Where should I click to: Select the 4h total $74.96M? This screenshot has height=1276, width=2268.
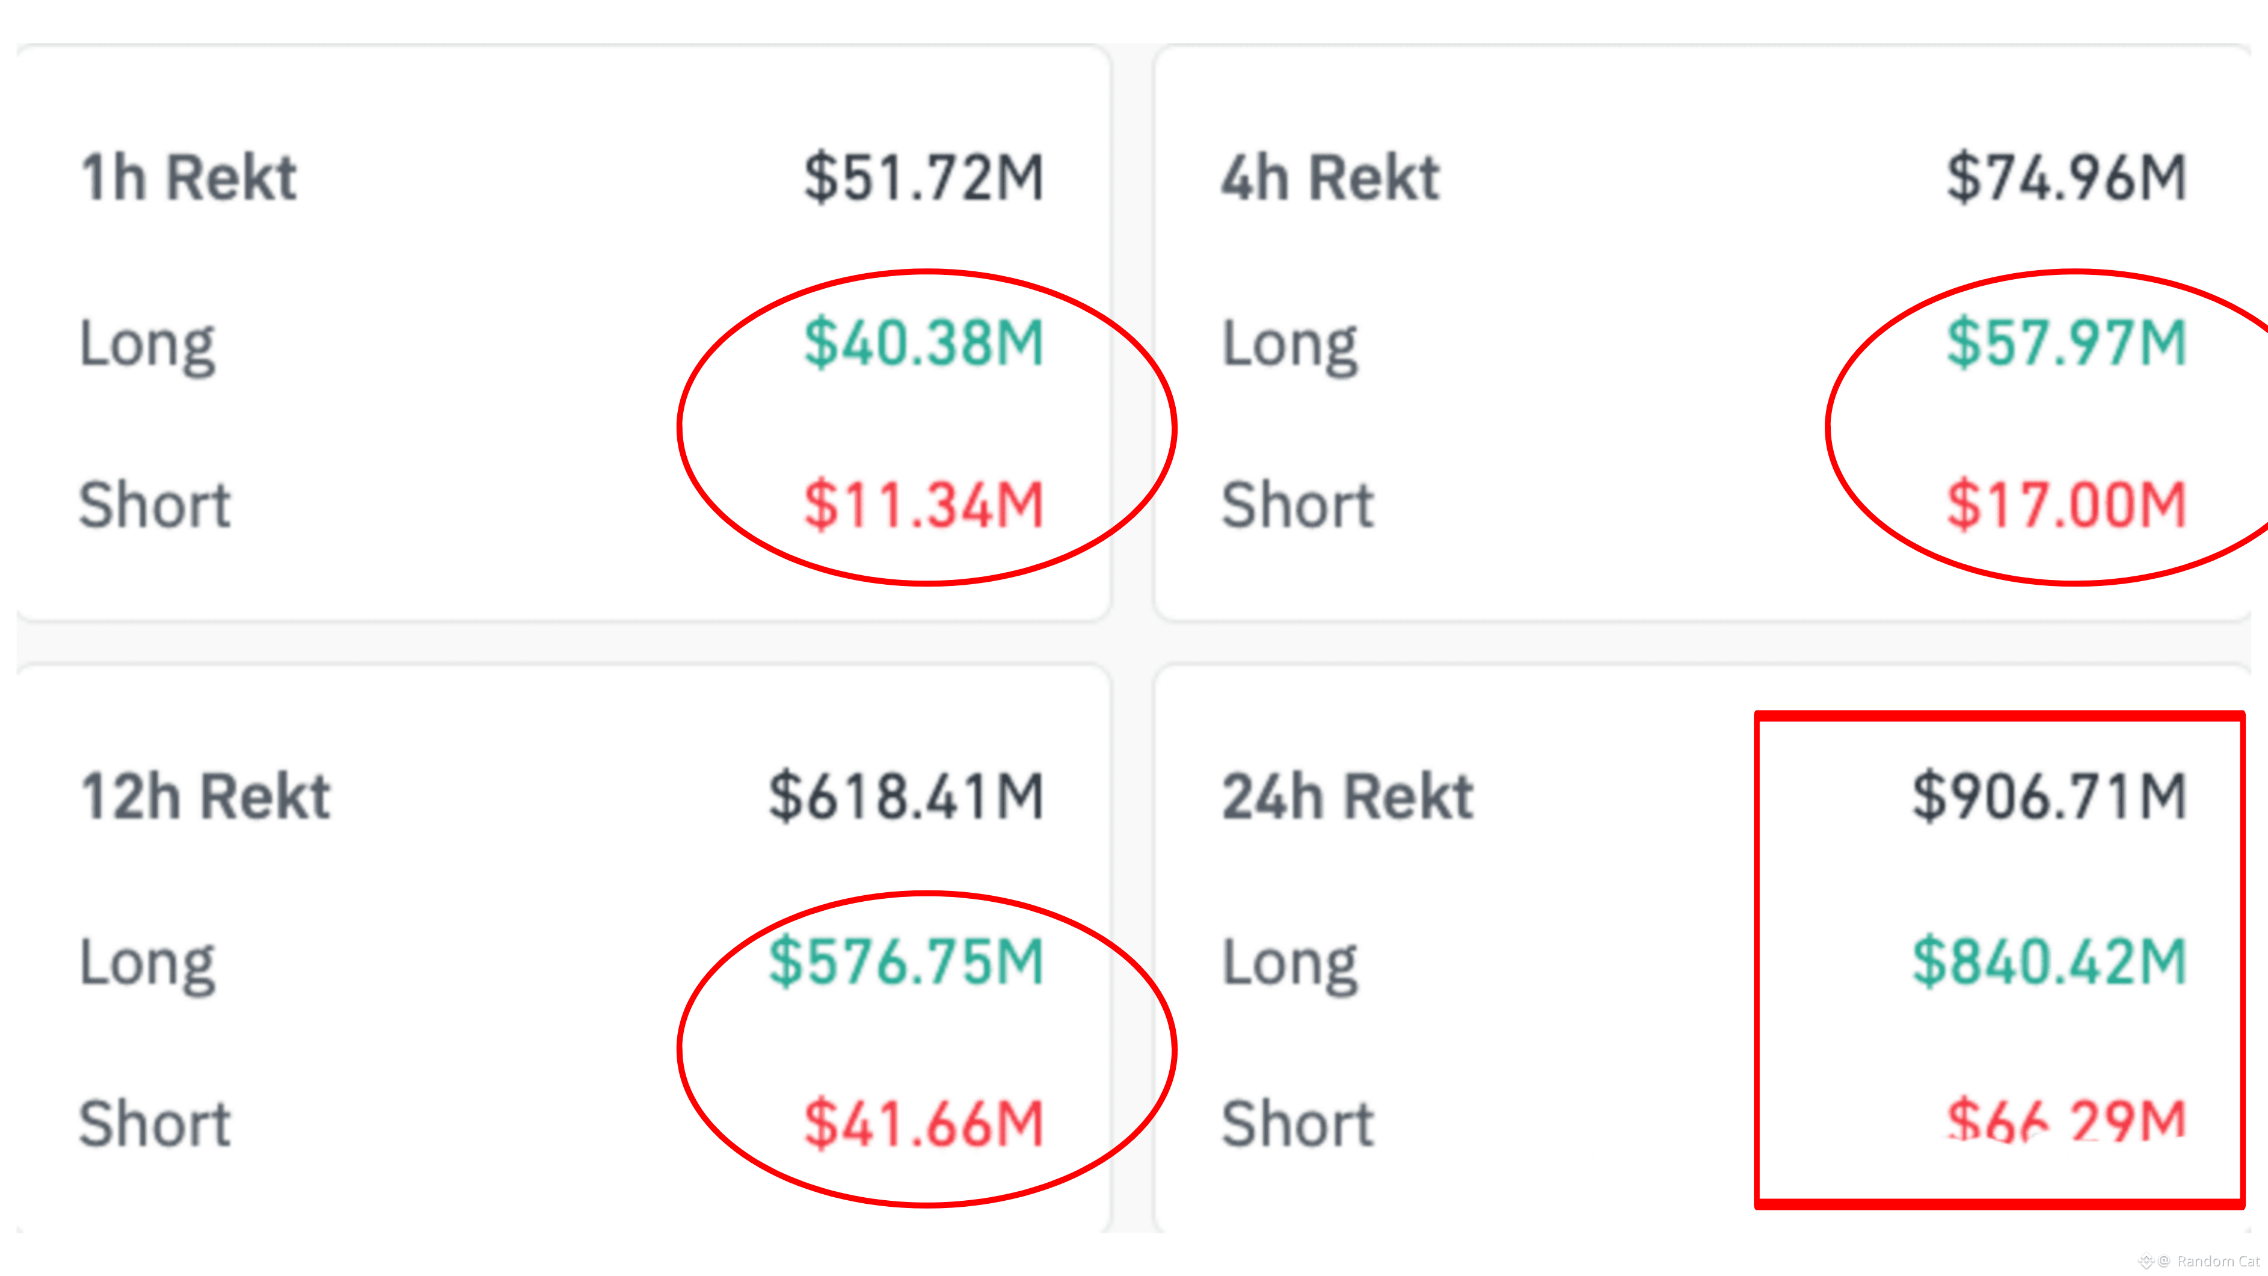pos(2067,178)
